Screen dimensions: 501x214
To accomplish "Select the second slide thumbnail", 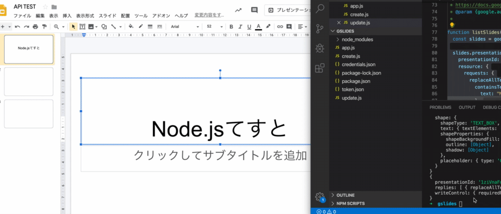I will pos(29,81).
